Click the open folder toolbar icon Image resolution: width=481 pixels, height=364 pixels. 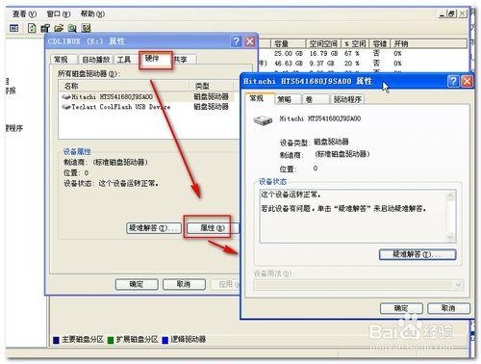(x=59, y=28)
